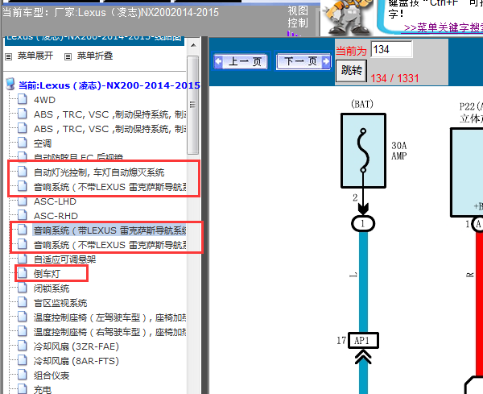The image size is (483, 394).
Task: Click the page icon beside 冷却风扇 (3ZR-FAE)
Action: point(23,346)
